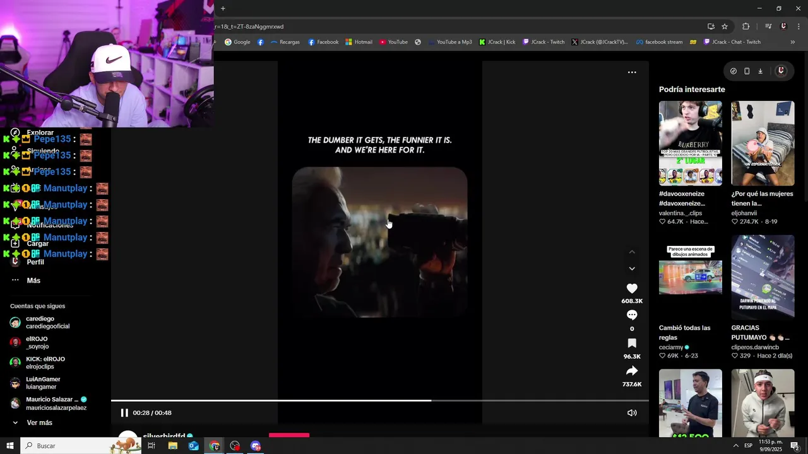Image resolution: width=808 pixels, height=454 pixels.
Task: Click the address bar URL
Action: [x=249, y=26]
